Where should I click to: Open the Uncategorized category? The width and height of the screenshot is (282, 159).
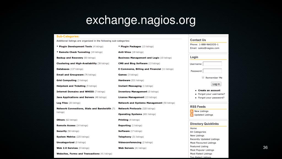point(65,142)
